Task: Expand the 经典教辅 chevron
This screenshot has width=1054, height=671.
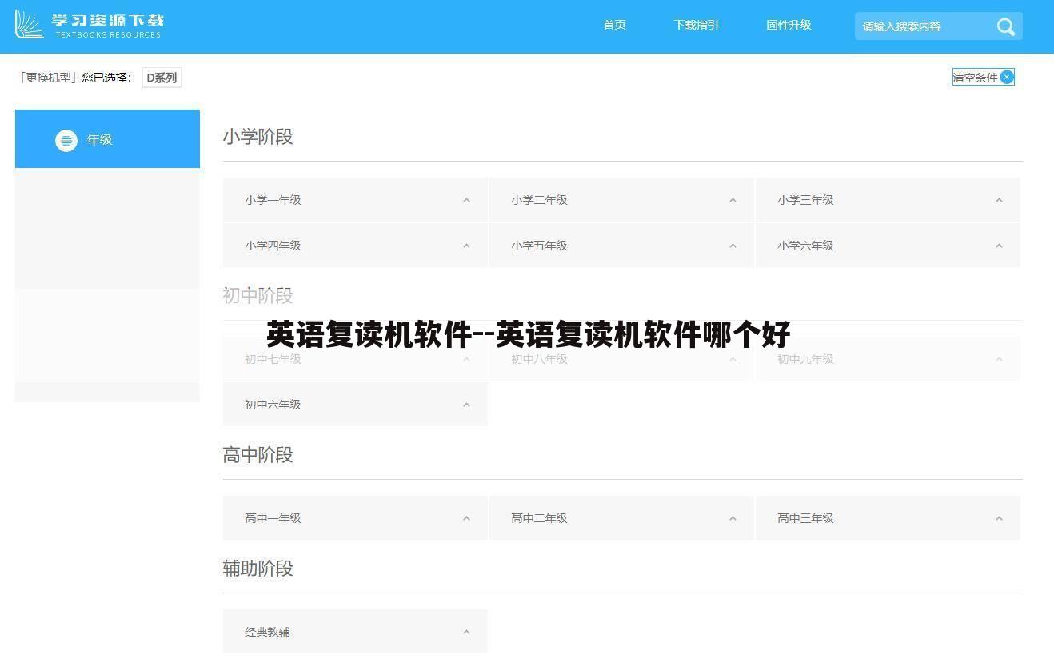Action: click(x=466, y=632)
